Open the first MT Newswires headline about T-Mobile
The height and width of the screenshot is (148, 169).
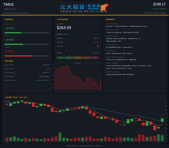(126, 26)
